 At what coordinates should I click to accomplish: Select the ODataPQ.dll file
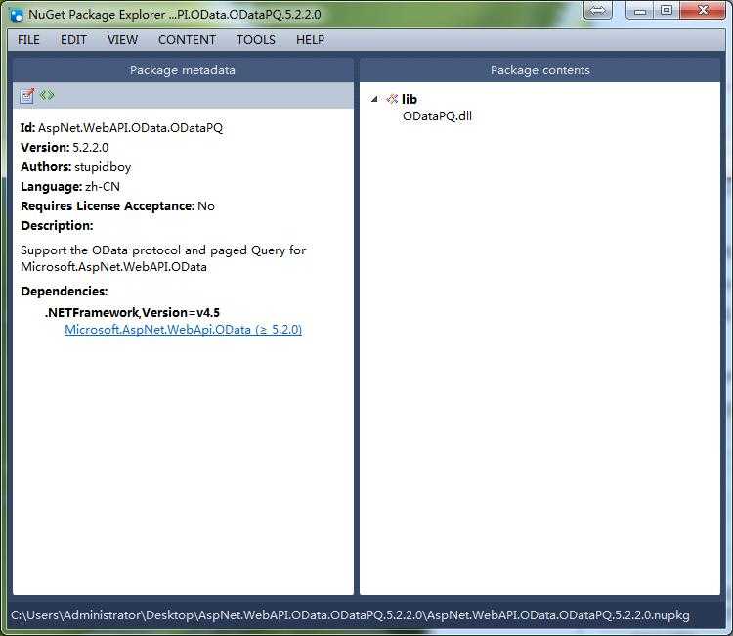(437, 116)
